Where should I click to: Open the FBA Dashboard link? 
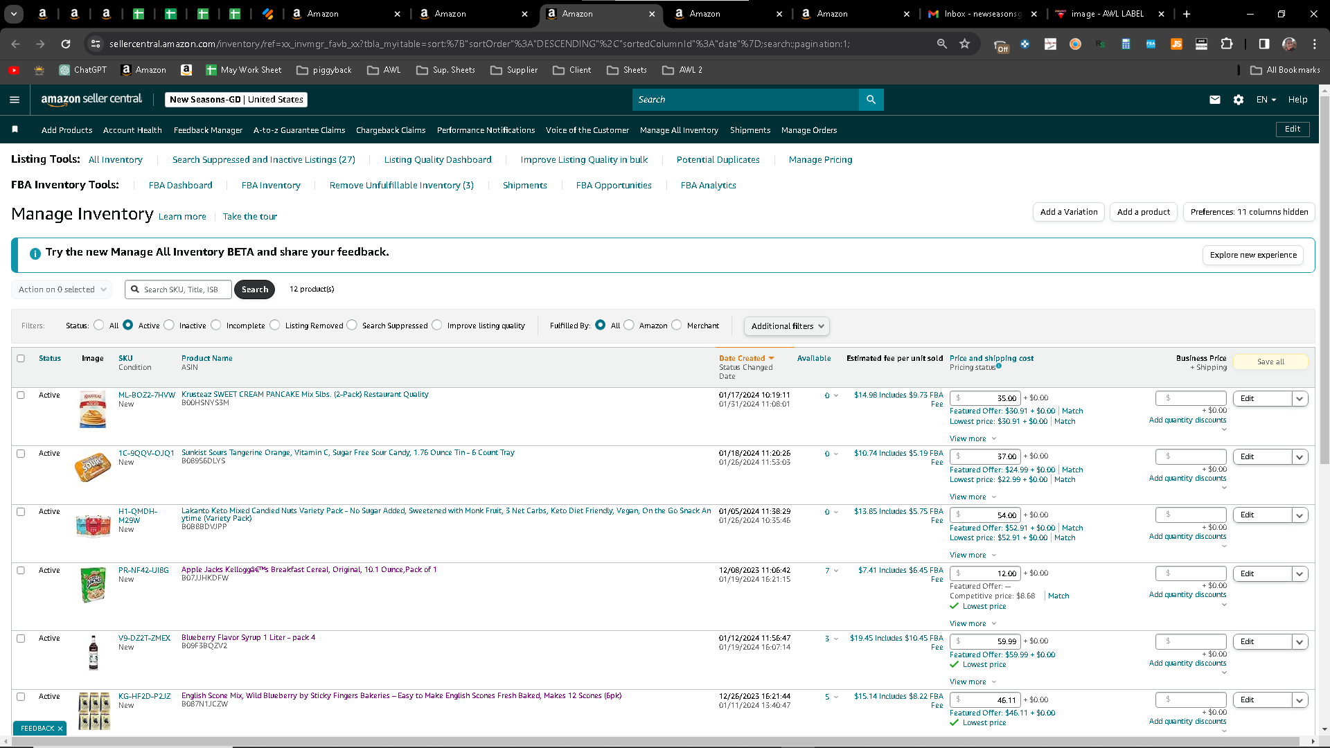pyautogui.click(x=180, y=186)
